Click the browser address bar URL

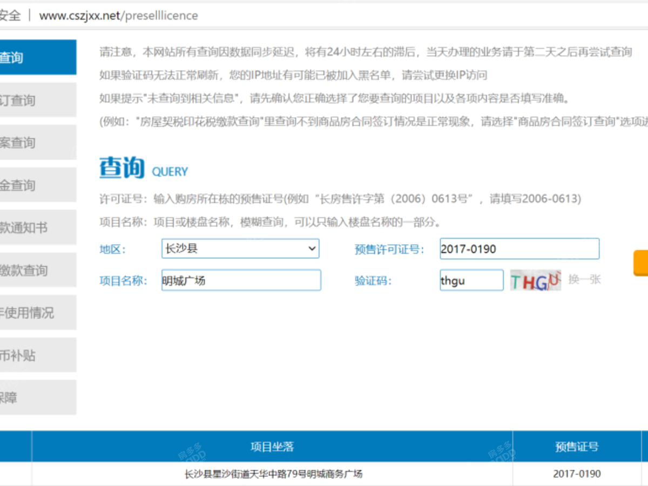[118, 16]
